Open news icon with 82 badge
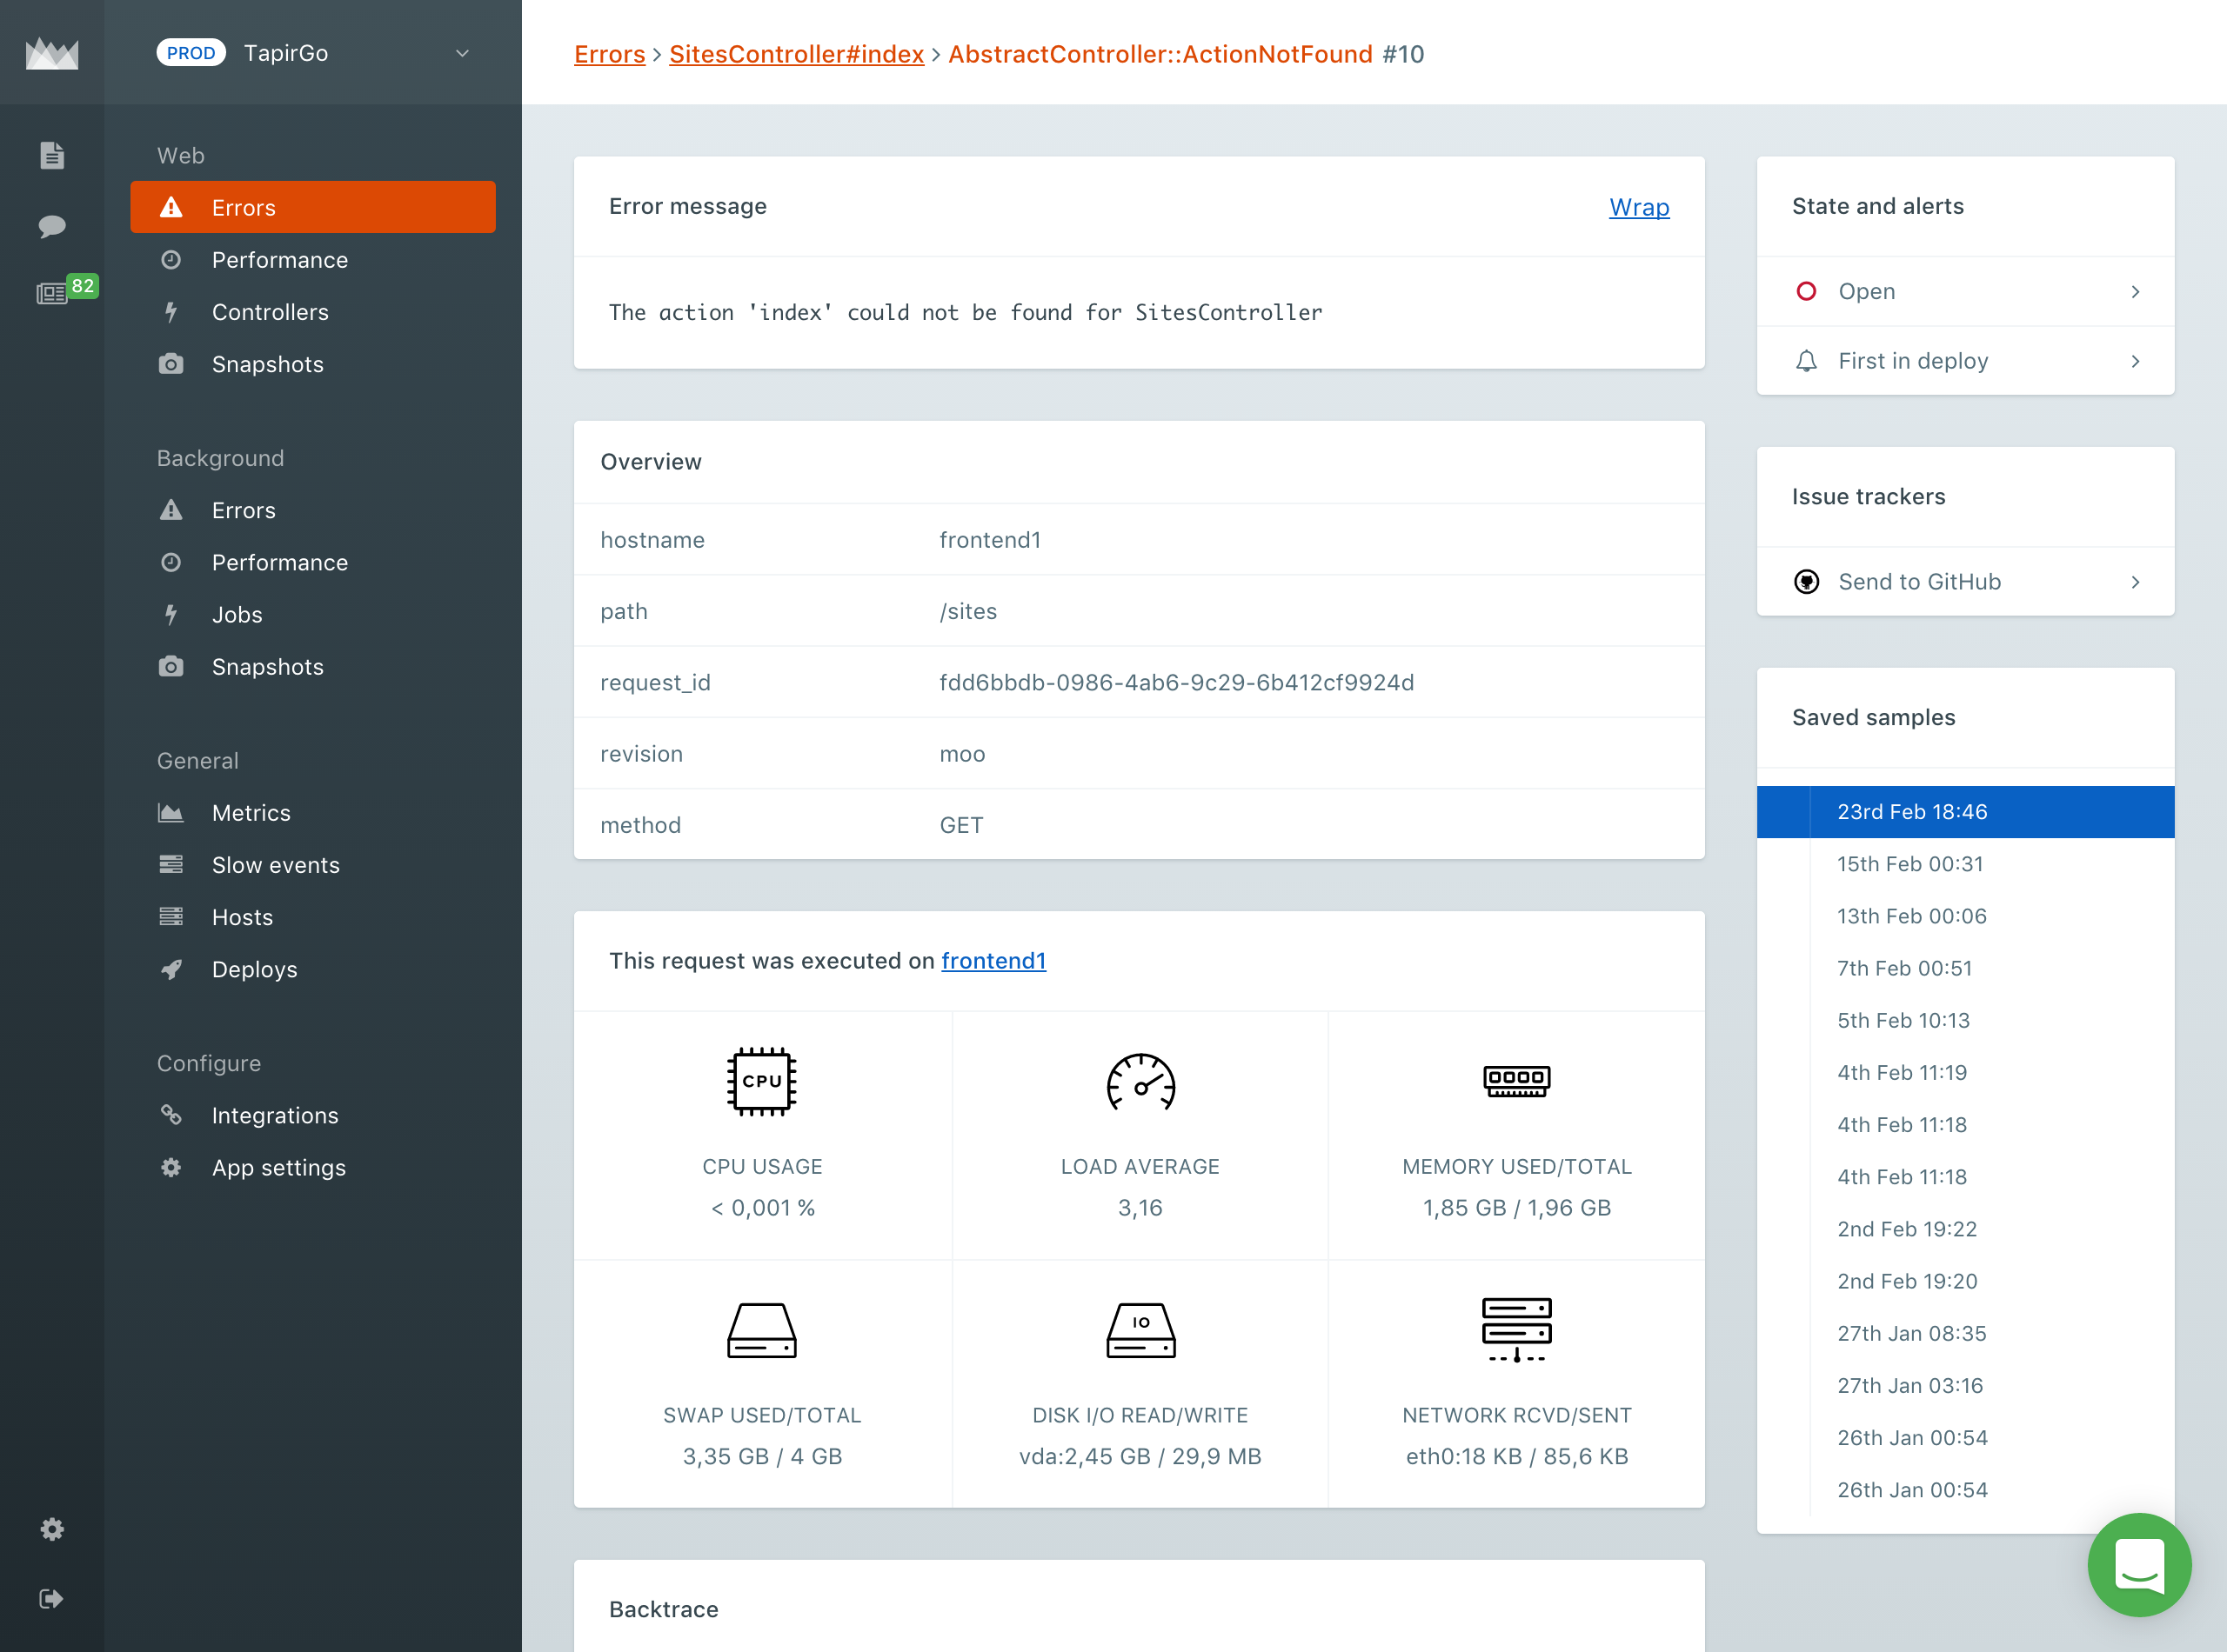This screenshot has height=1652, width=2227. pos(52,293)
